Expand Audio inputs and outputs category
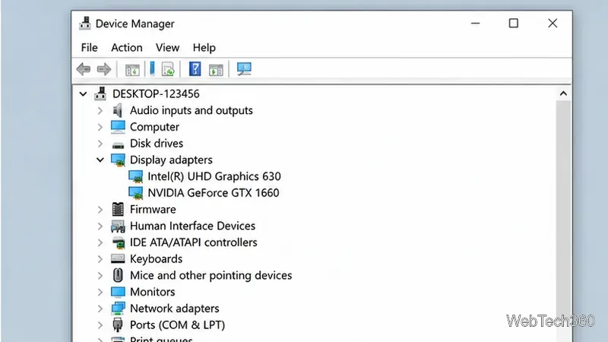Viewport: 608px width, 342px height. (100, 110)
